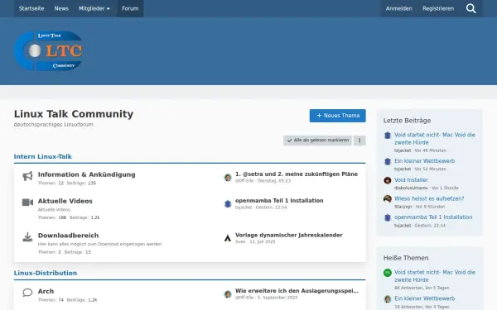
Task: Click the 'Heiße Themen' box heading
Action: [406, 258]
